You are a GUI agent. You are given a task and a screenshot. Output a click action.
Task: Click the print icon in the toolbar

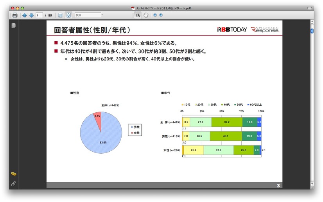click(15, 15)
